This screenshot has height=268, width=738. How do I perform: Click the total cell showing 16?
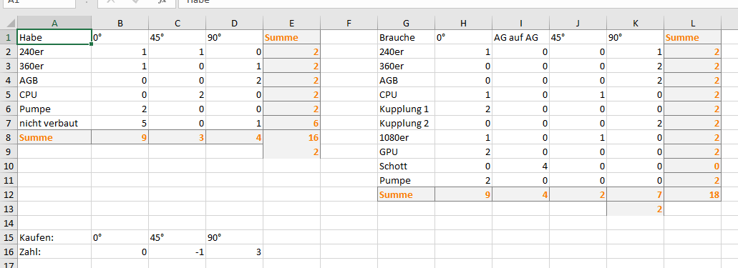tap(292, 138)
